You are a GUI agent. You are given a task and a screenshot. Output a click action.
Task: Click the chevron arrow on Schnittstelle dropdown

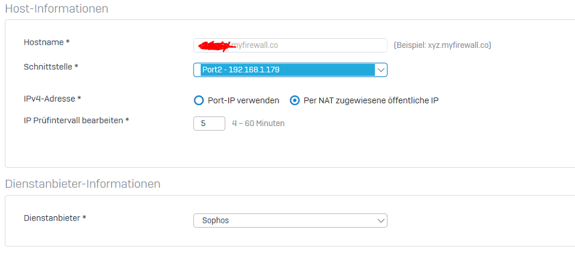[380, 70]
